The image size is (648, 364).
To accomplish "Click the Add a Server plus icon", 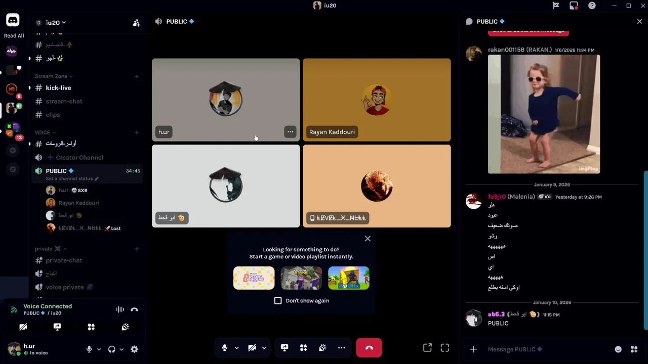I will click(13, 150).
